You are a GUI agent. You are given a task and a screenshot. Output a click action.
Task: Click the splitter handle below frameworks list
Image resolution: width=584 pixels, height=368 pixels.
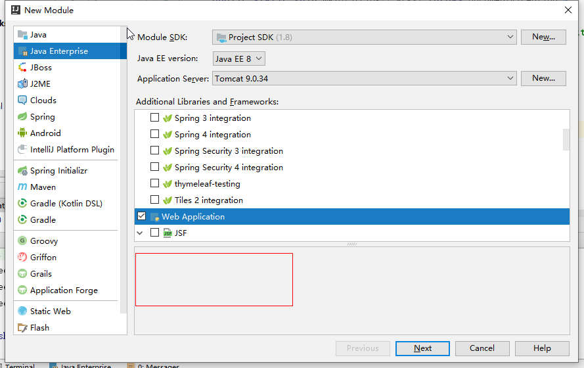352,244
